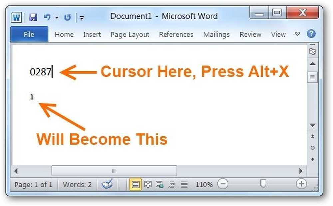The height and width of the screenshot is (206, 333).
Task: Click the vertical scrollbar down arrow
Action: point(312,125)
